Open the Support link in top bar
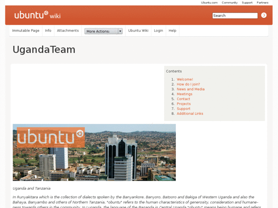 (x=247, y=2)
